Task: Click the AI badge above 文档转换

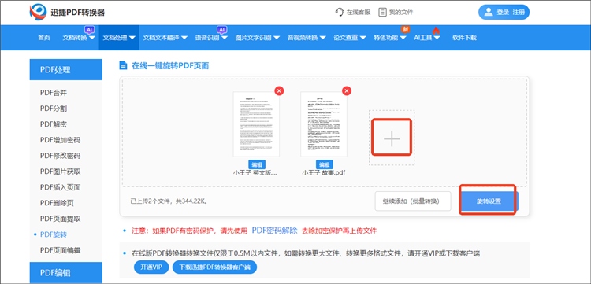Action: (x=89, y=30)
